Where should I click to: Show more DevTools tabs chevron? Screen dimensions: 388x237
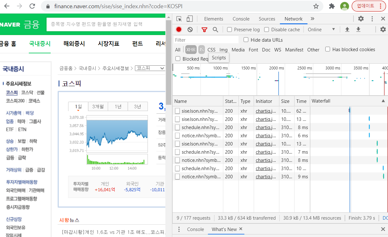click(313, 19)
